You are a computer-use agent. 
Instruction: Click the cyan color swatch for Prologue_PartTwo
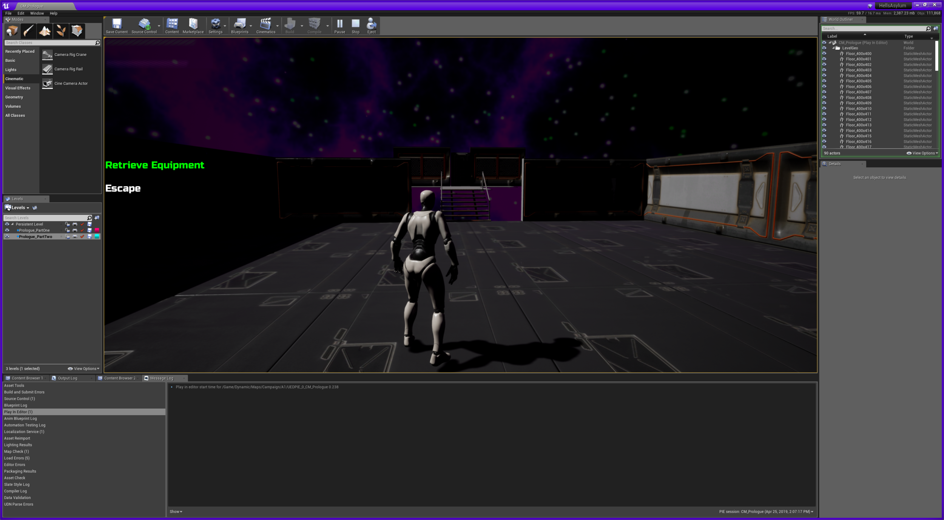(97, 236)
